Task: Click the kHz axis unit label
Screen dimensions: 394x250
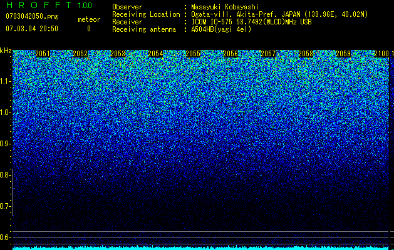Action: [x=6, y=51]
